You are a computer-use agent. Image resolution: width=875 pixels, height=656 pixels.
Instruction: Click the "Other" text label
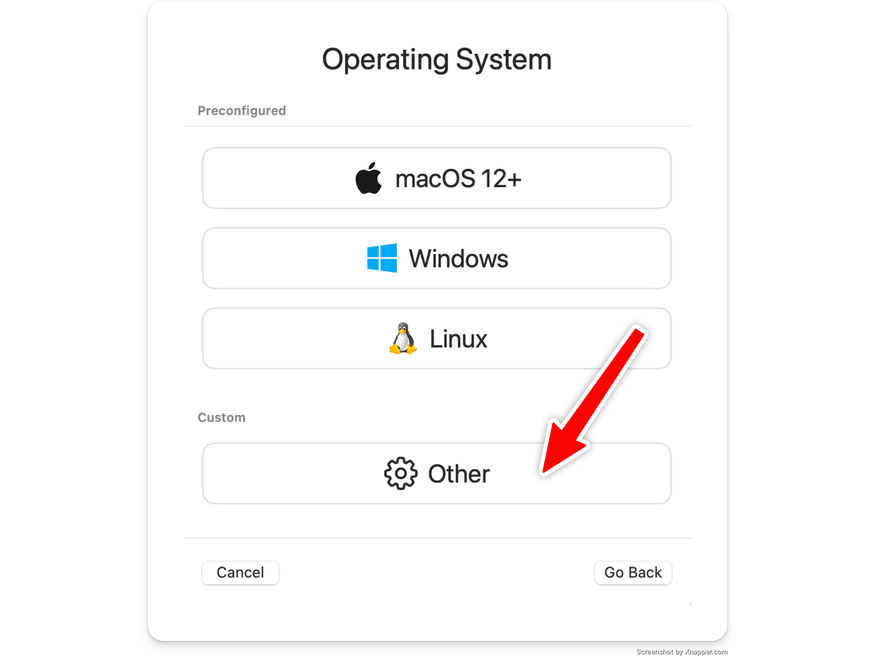pyautogui.click(x=459, y=474)
